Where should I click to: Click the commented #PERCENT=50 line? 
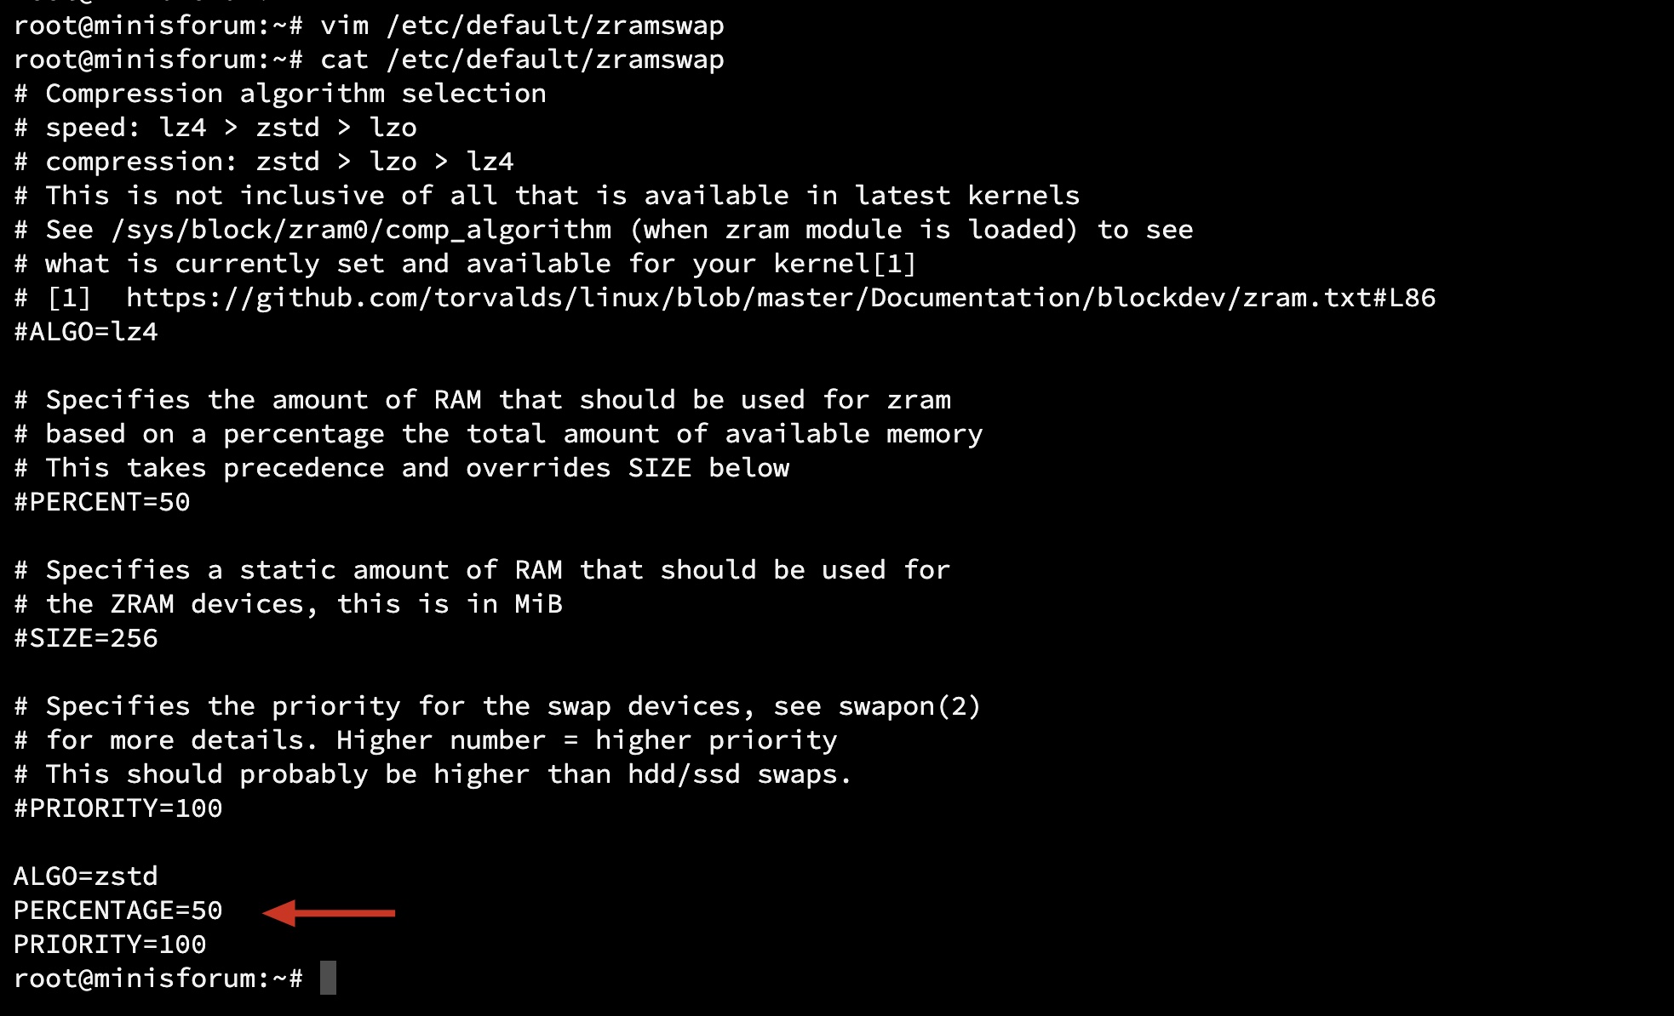pos(102,501)
